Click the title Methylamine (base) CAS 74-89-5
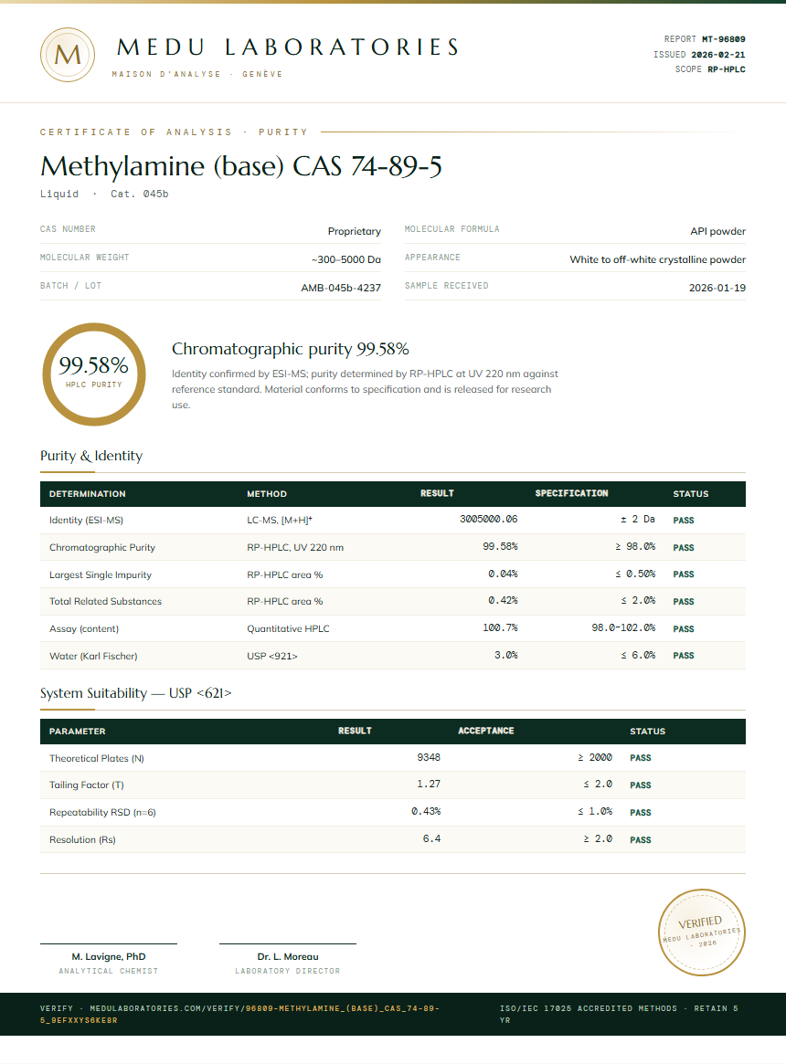Image resolution: width=786 pixels, height=1064 pixels. pyautogui.click(x=241, y=166)
